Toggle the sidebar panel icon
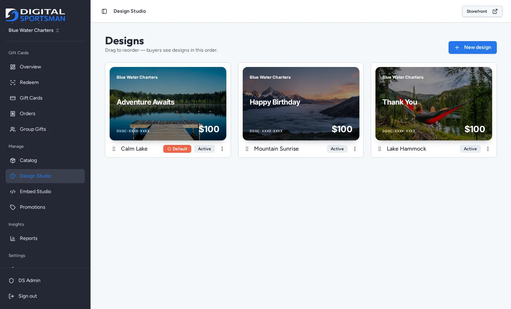This screenshot has height=309, width=511. (x=104, y=11)
